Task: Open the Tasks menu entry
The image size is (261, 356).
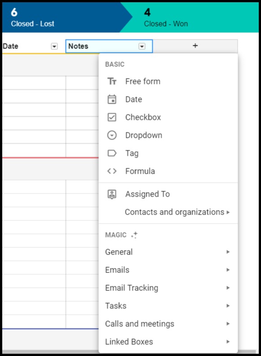Action: click(x=168, y=306)
